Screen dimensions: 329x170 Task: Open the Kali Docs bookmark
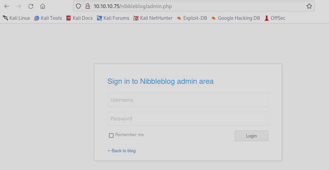coord(79,18)
